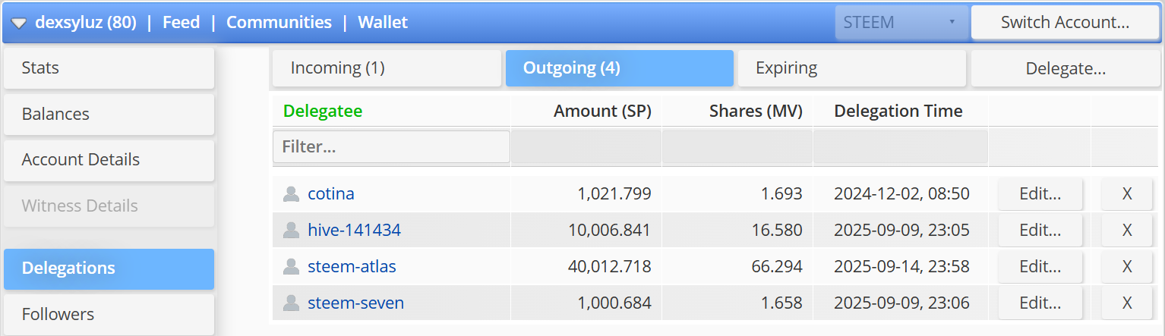The width and height of the screenshot is (1165, 336).
Task: Expand the dexsyluz account menu triangle
Action: click(x=19, y=23)
